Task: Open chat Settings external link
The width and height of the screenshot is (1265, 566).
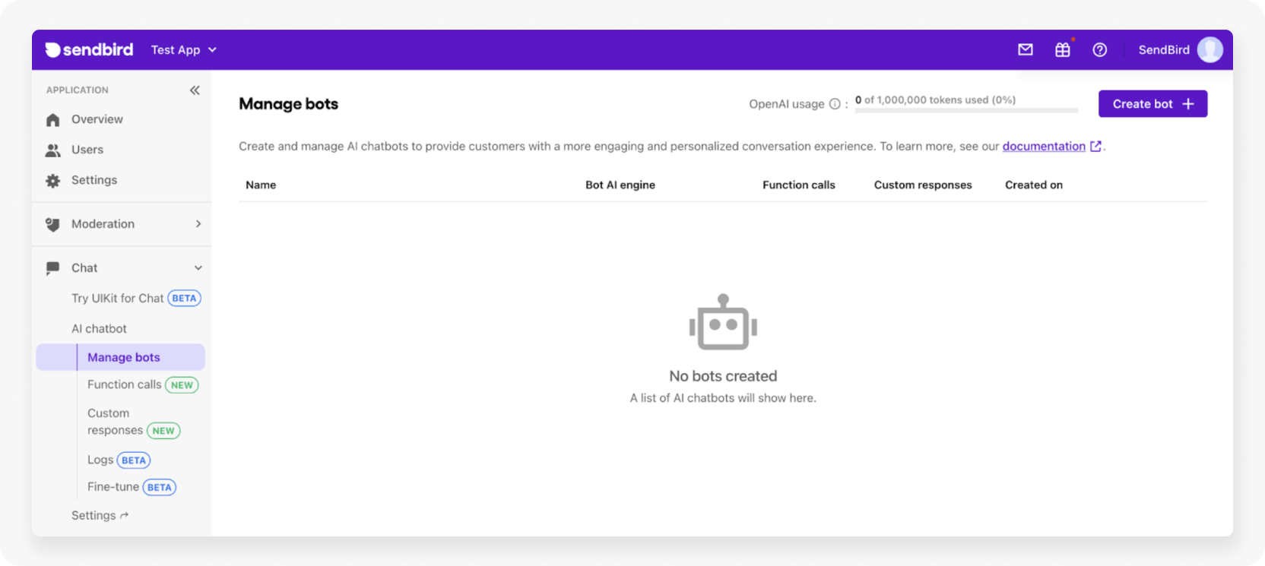Action: pyautogui.click(x=100, y=515)
